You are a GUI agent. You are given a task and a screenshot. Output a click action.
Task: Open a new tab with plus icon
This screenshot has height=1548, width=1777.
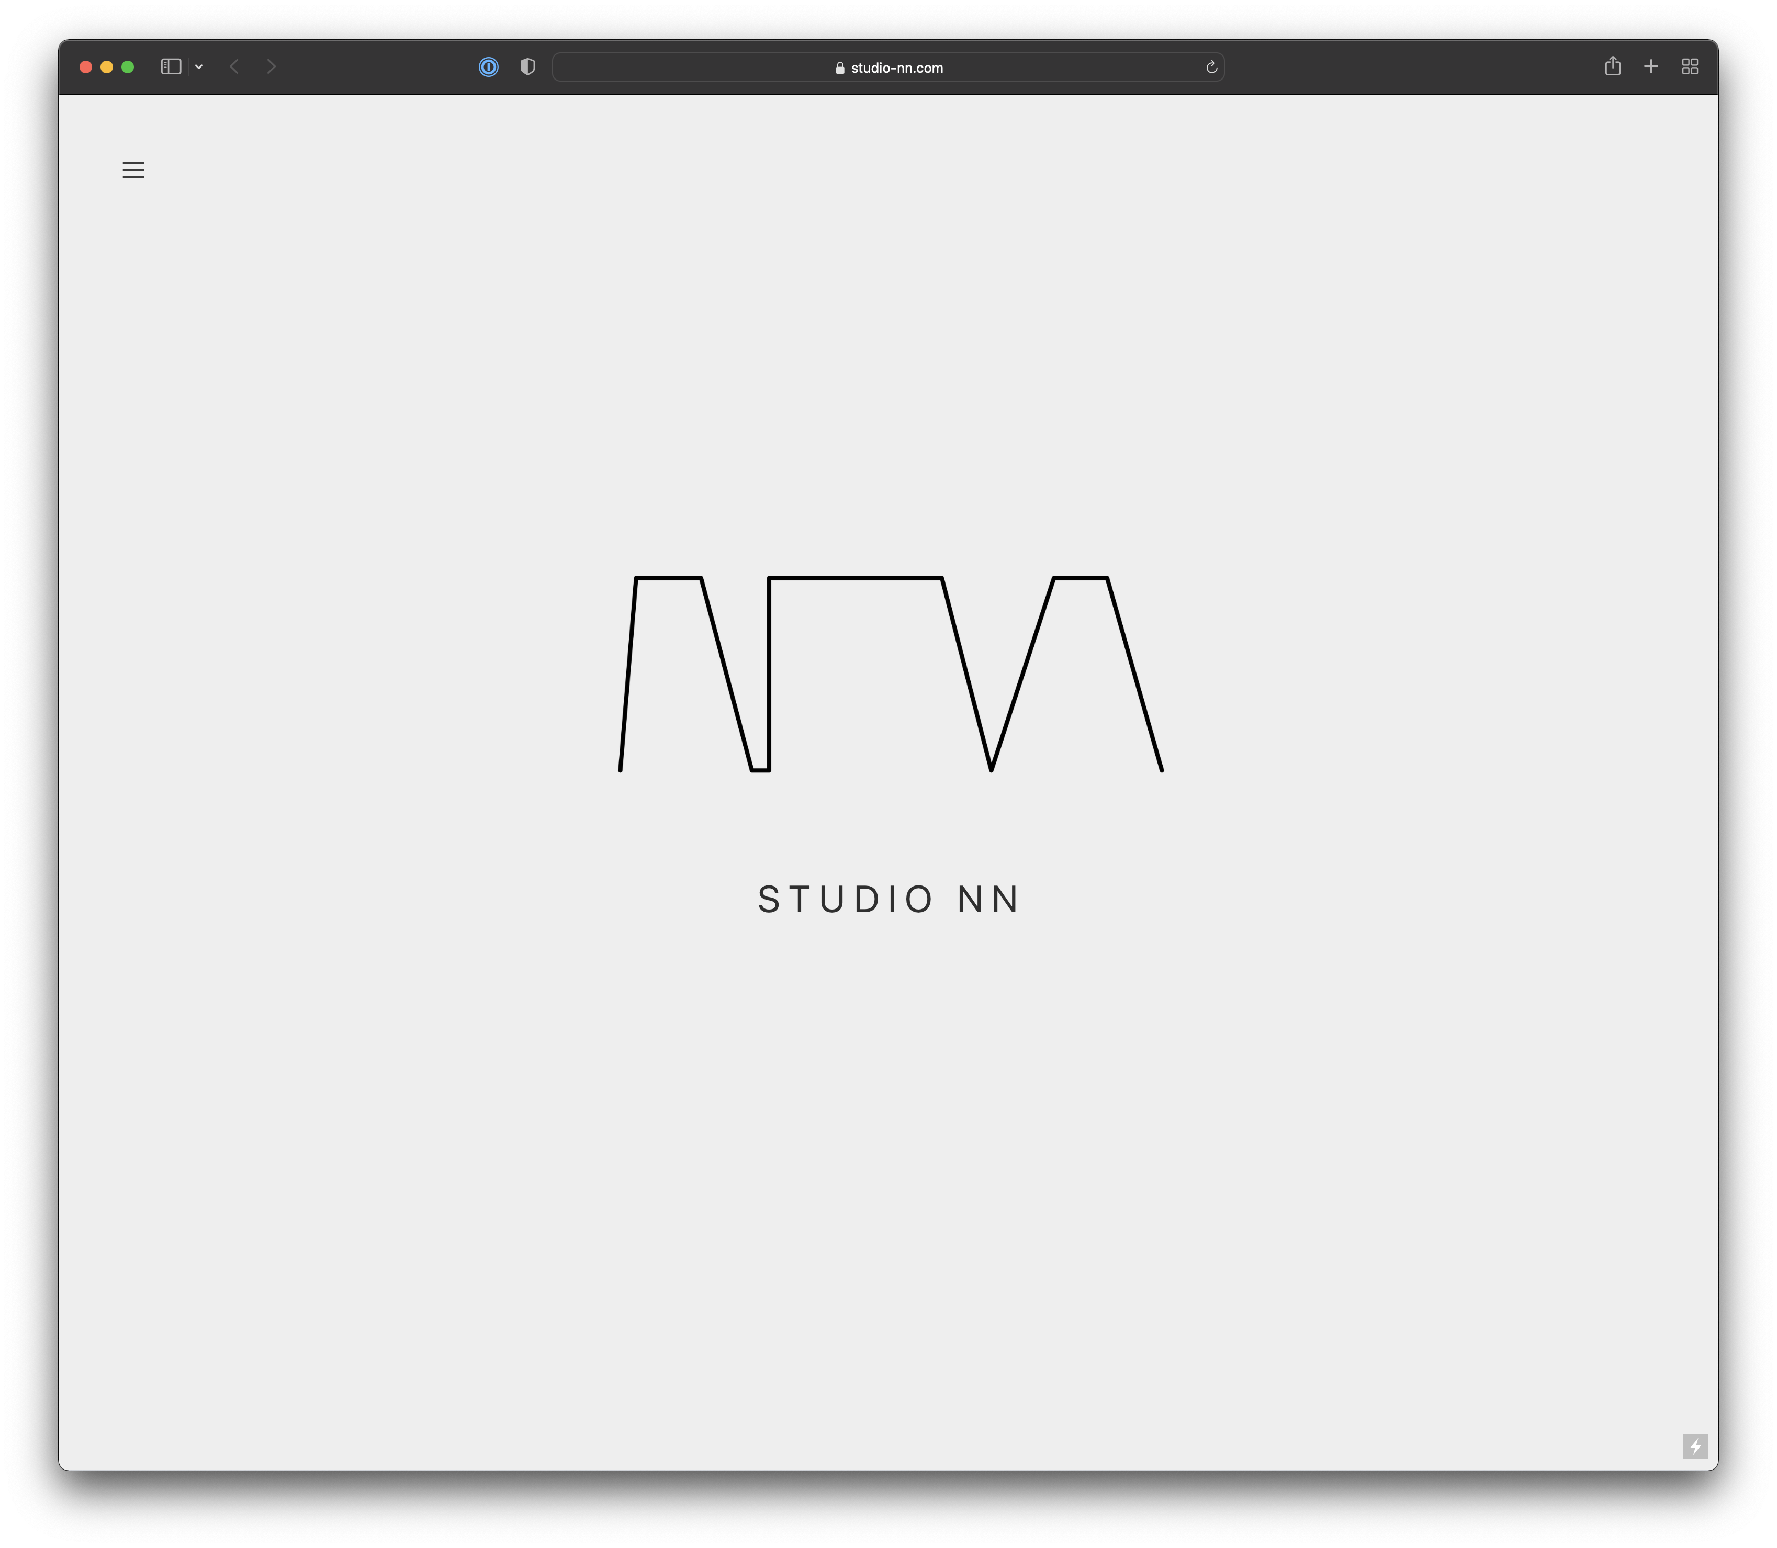click(x=1651, y=66)
